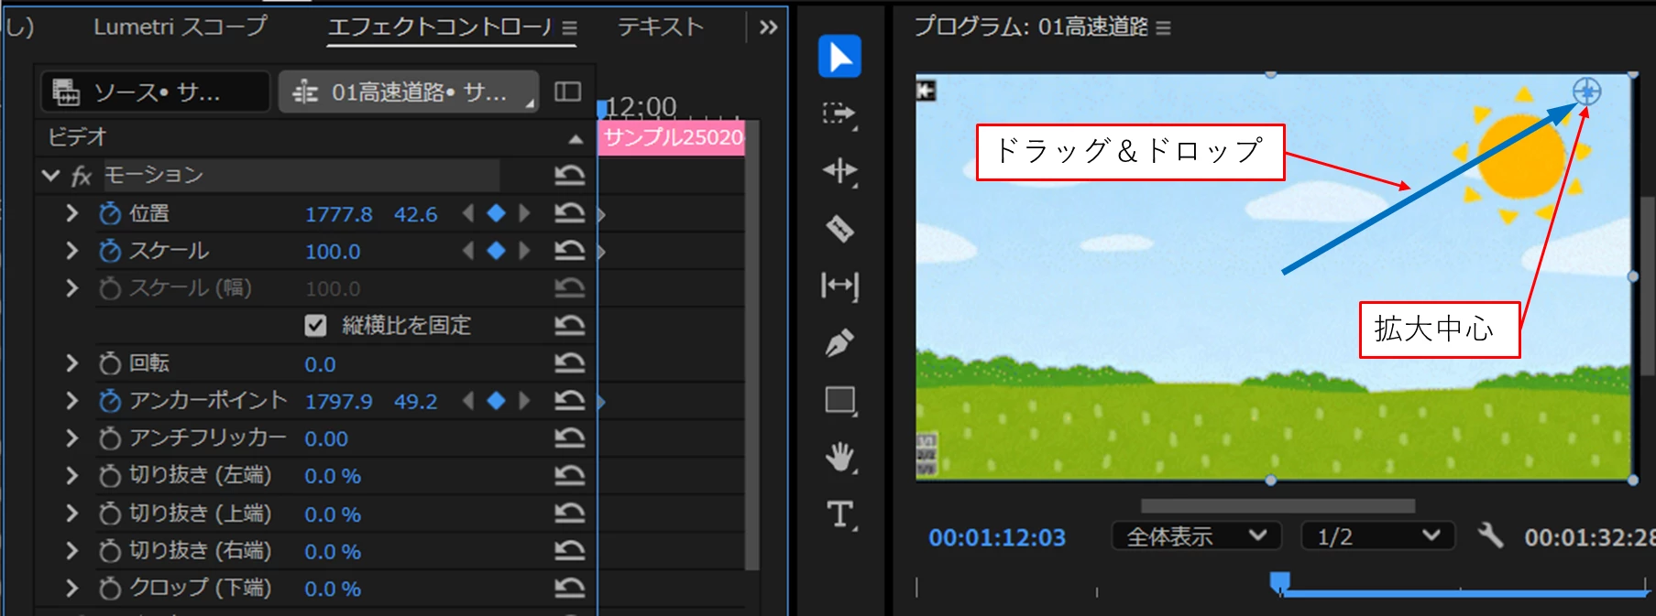Expand the アンチフリッカー property

click(x=71, y=438)
